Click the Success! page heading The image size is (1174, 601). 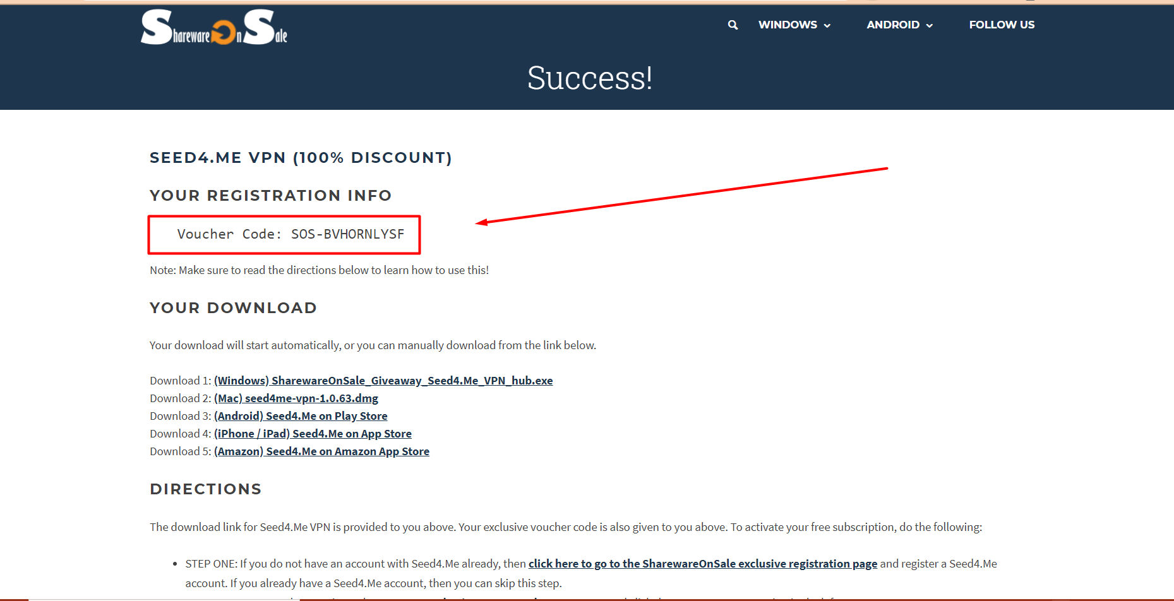click(x=589, y=78)
